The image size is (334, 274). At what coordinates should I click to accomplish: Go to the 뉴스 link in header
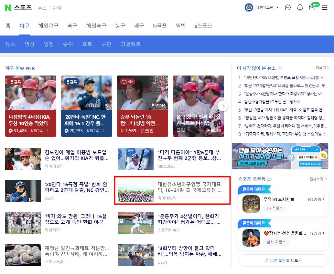point(42,8)
